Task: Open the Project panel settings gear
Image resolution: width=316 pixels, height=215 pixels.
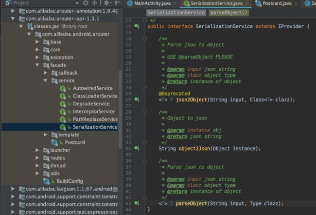Action: click(106, 3)
